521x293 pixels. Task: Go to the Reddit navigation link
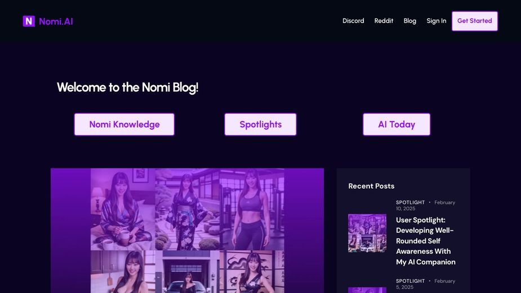tap(384, 21)
